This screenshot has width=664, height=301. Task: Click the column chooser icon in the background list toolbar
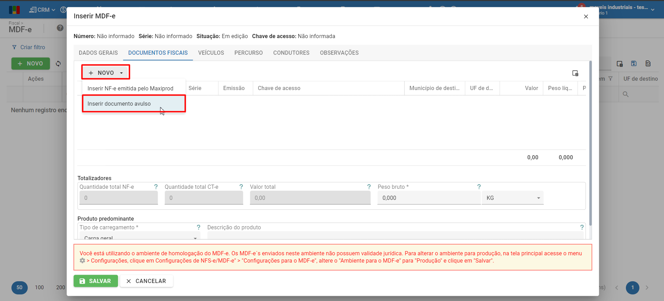620,64
